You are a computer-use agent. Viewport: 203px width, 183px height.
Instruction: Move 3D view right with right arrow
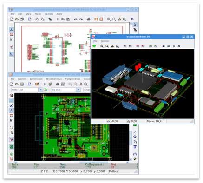click(169, 46)
